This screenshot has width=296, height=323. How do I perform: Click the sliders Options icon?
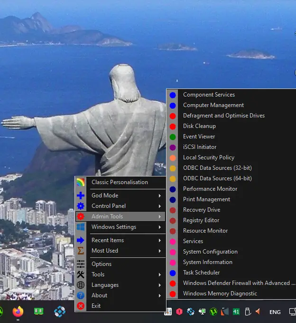[x=81, y=264]
